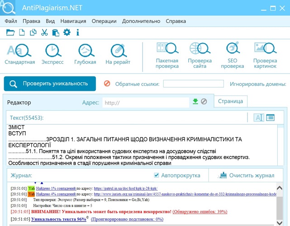Click AntiPlagiarism.NET magnifier logo
Screen dimensions: 290x226
coord(8,8)
